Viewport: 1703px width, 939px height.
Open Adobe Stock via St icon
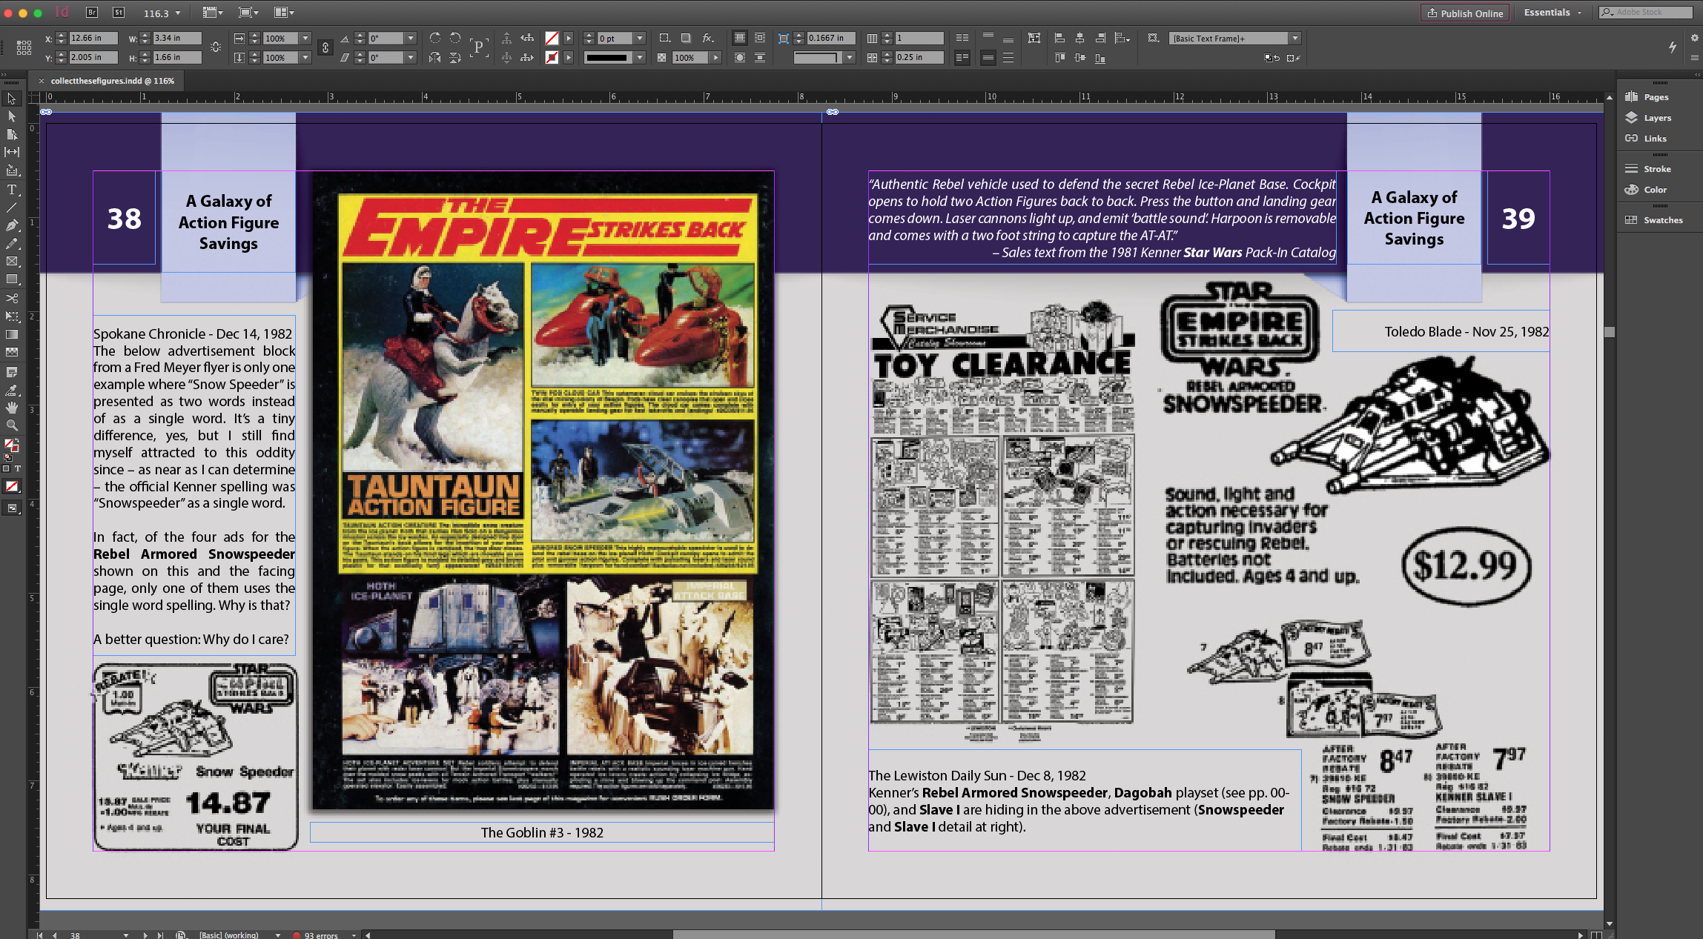coord(119,13)
